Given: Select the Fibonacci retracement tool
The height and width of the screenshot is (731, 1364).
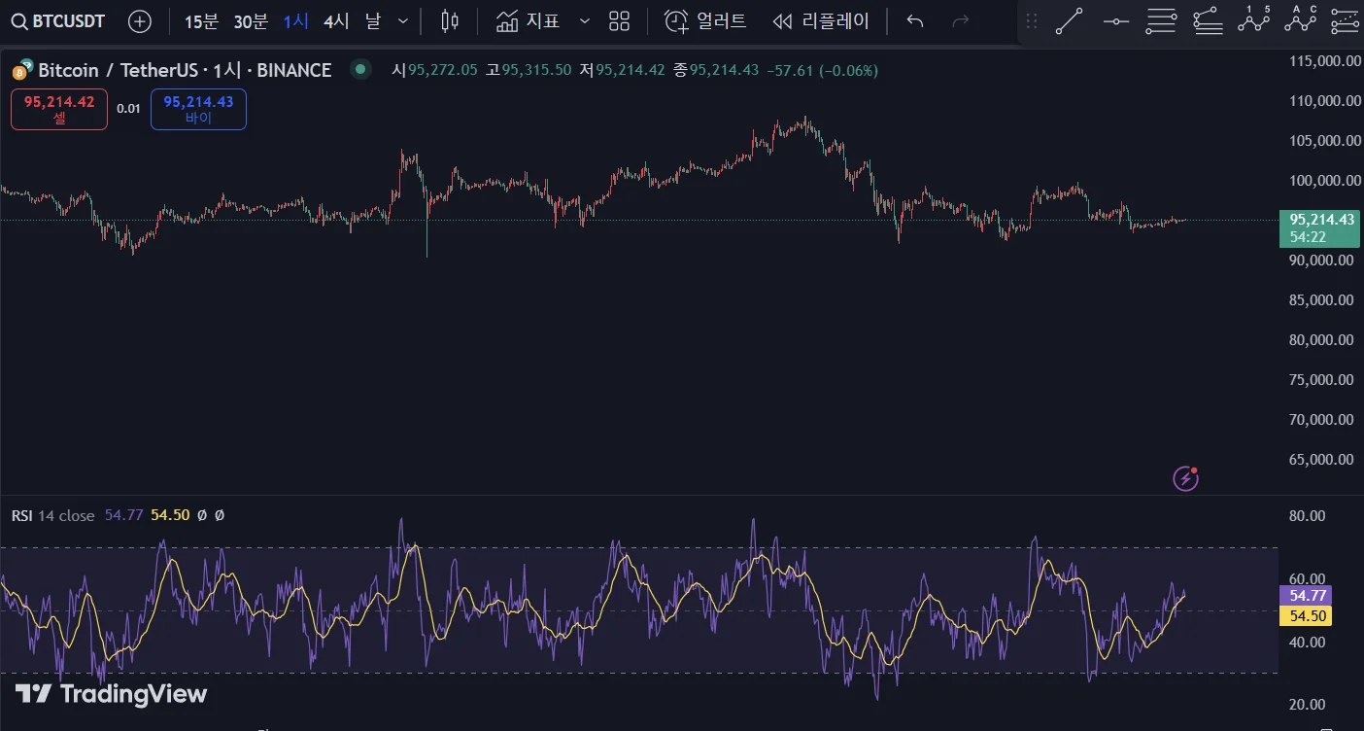Looking at the screenshot, I should pos(1161,20).
